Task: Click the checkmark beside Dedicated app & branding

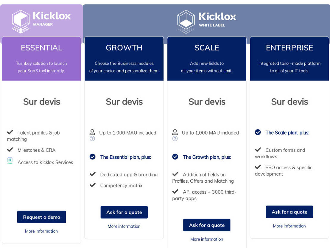Action: coord(92,174)
